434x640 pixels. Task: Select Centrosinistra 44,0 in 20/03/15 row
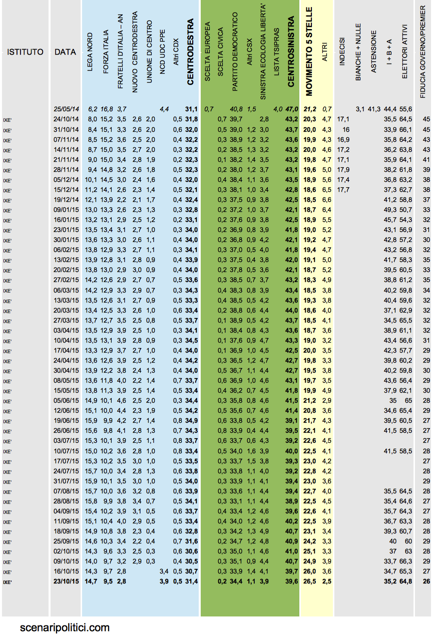(x=292, y=310)
